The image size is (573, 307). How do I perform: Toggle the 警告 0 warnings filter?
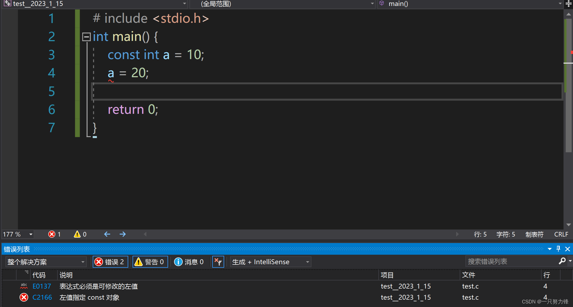(x=150, y=262)
